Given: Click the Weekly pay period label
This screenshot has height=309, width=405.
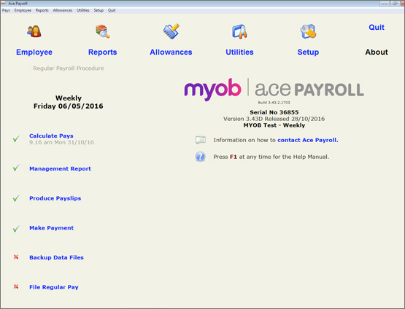Looking at the screenshot, I should pyautogui.click(x=69, y=98).
